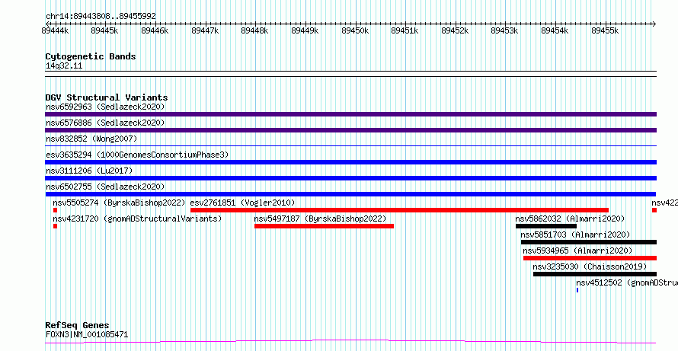678x351 pixels.
Task: Click the DGV Structural Variants track title
Action: click(x=107, y=97)
